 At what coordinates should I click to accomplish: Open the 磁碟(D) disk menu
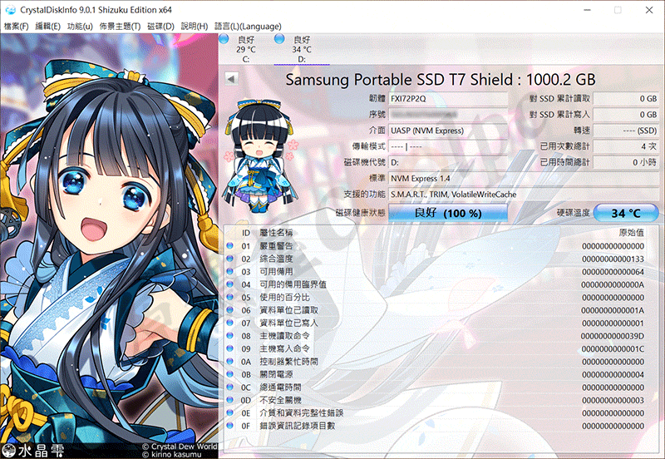[x=160, y=27]
